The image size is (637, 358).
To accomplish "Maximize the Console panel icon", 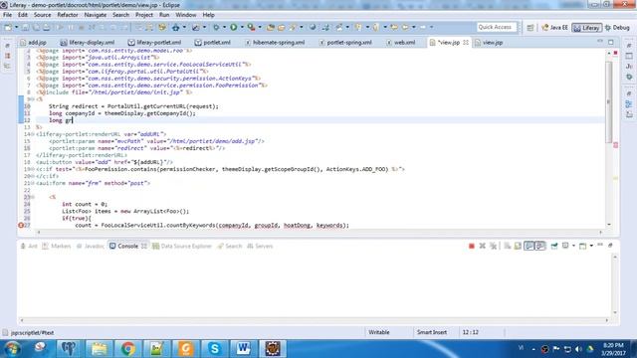I will 610,246.
